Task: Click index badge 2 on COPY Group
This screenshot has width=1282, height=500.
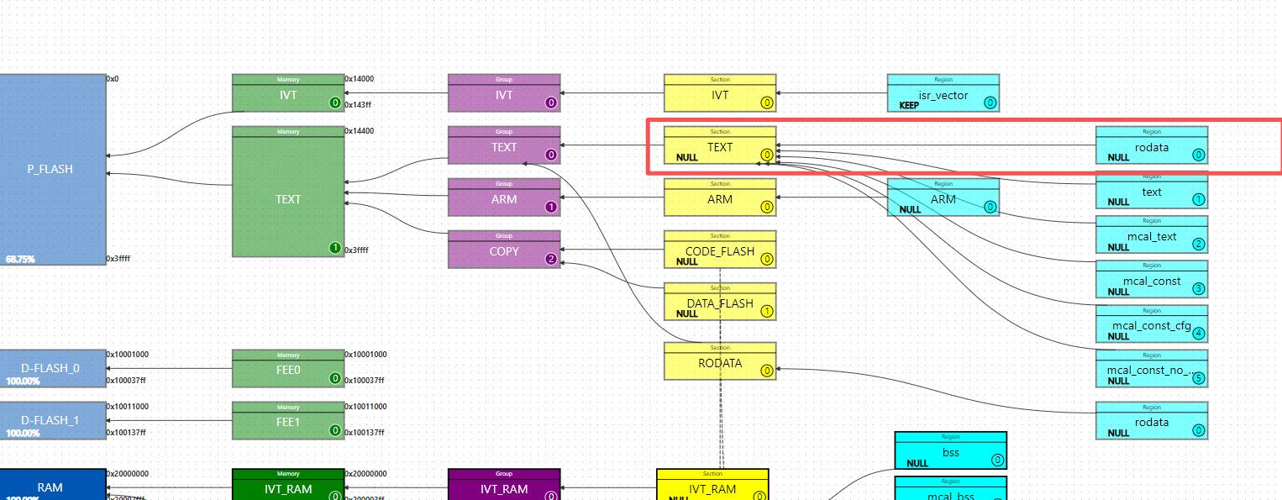Action: [x=551, y=259]
